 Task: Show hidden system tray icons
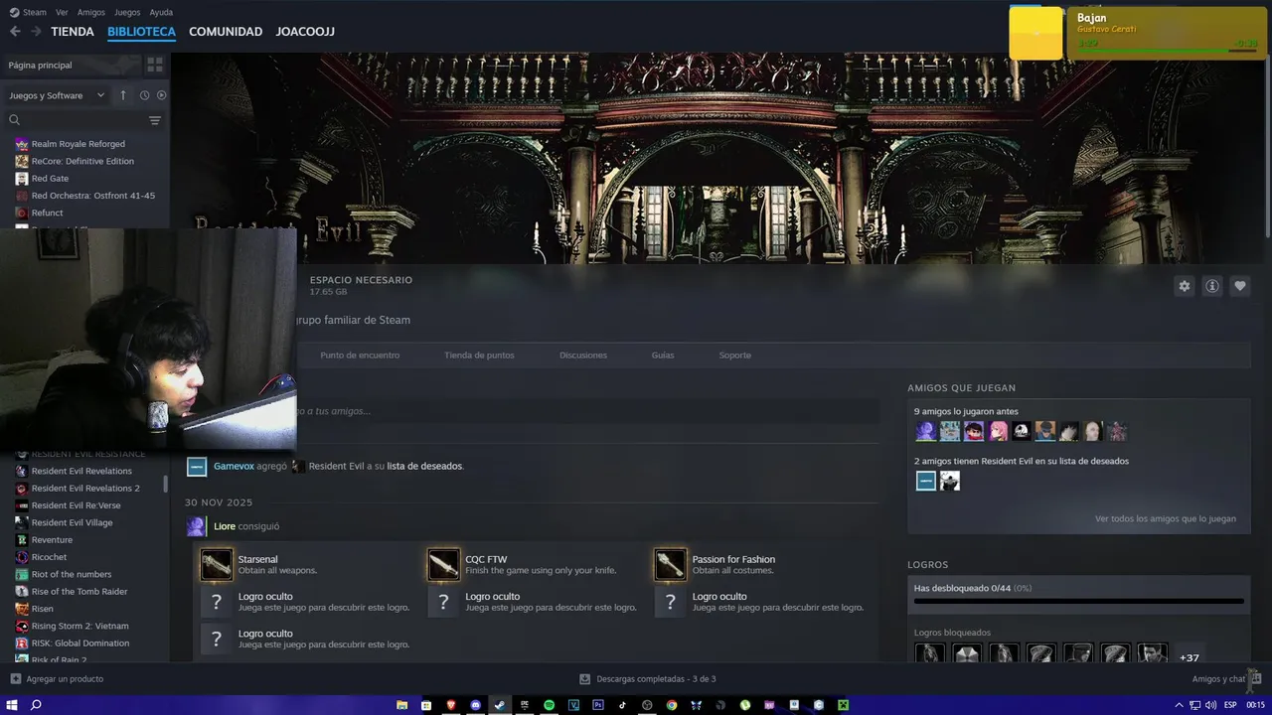coord(1180,705)
